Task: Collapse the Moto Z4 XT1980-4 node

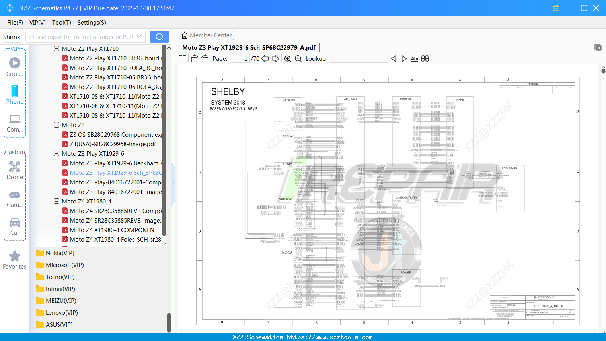Action: [x=57, y=201]
